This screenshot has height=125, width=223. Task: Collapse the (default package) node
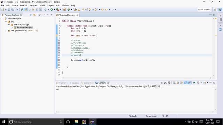[x=9, y=25]
